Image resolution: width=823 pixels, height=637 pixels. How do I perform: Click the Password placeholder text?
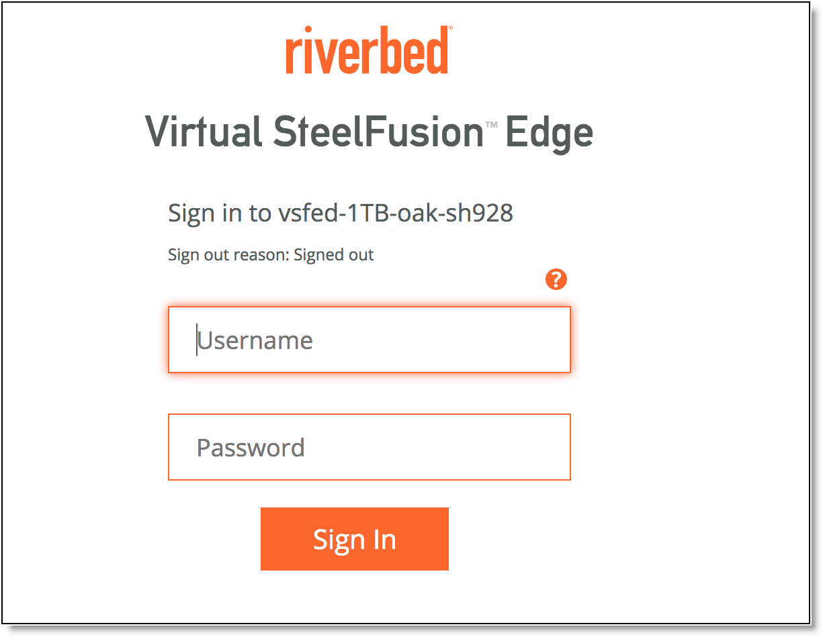tap(251, 448)
